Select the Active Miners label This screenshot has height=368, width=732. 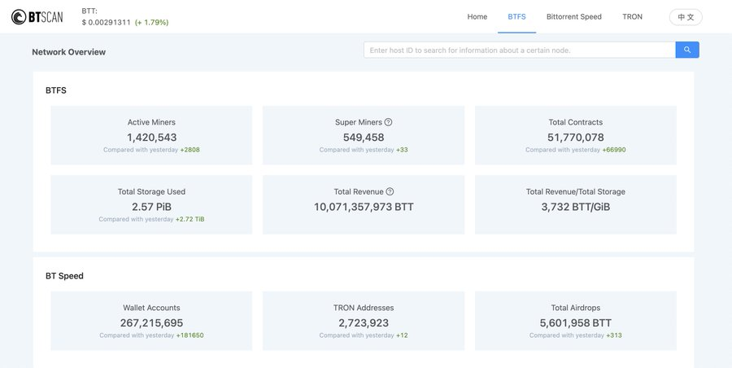[151, 122]
